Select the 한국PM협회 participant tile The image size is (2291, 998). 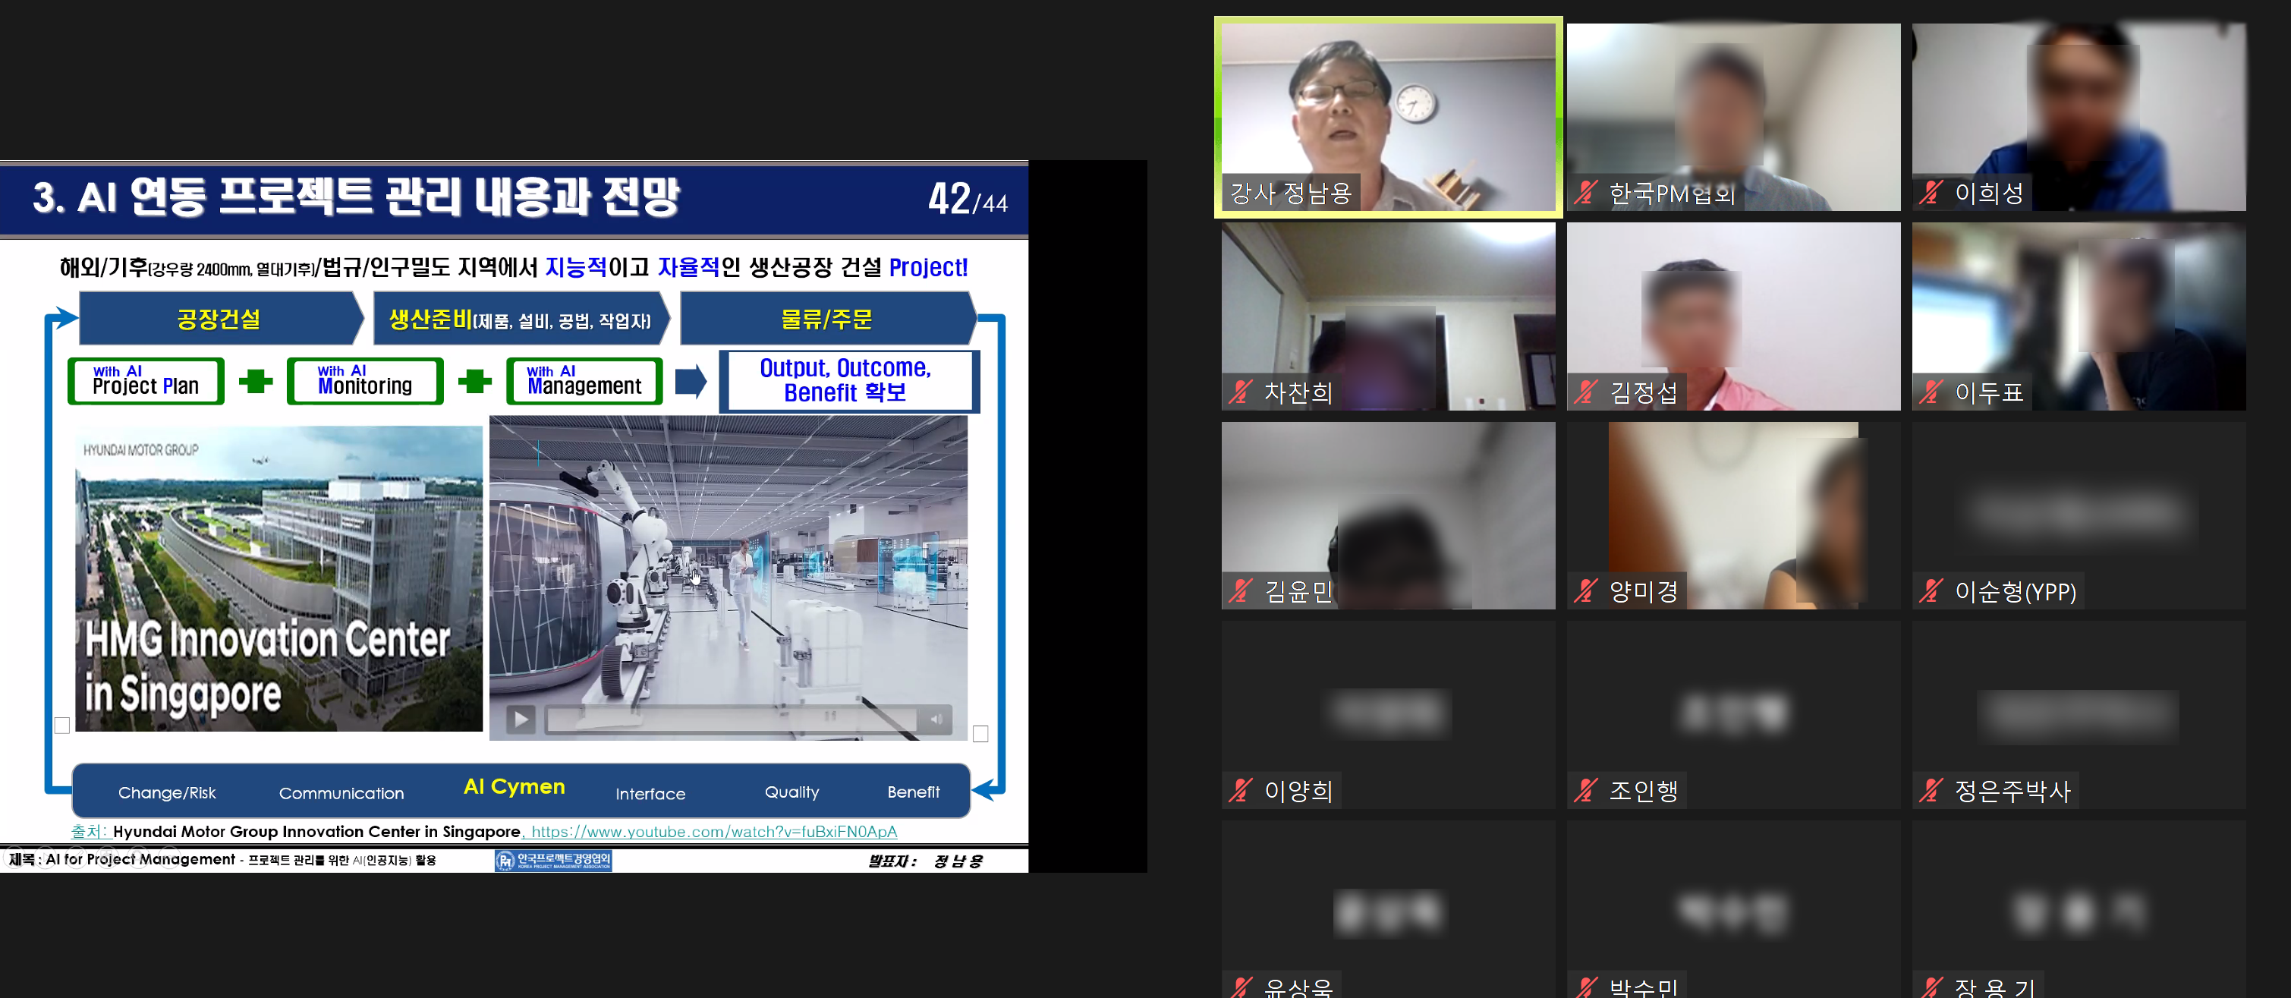coord(1732,118)
